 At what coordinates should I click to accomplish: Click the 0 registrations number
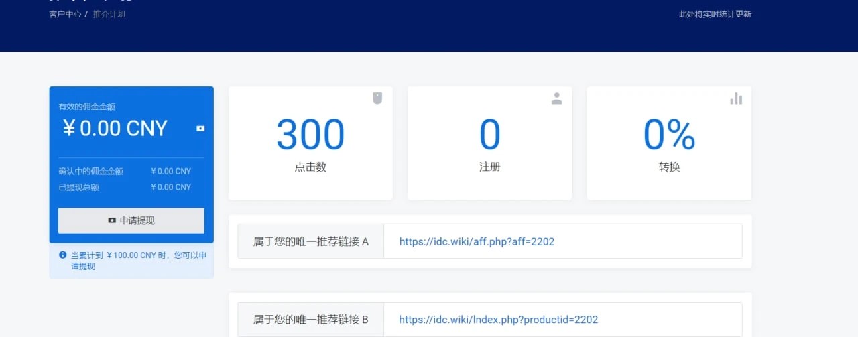point(490,135)
